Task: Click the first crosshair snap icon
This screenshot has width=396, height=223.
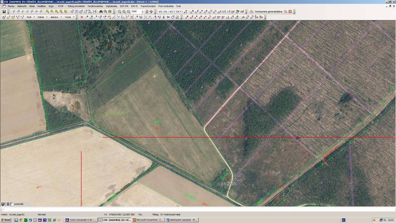Action: pyautogui.click(x=14, y=12)
